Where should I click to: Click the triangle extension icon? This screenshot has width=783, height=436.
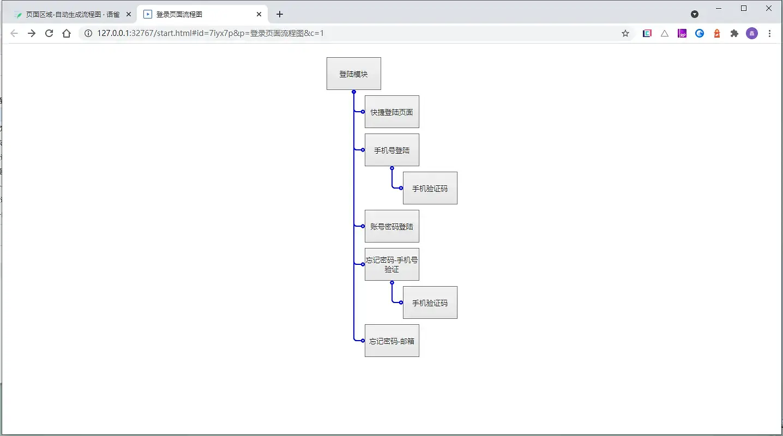coord(665,33)
